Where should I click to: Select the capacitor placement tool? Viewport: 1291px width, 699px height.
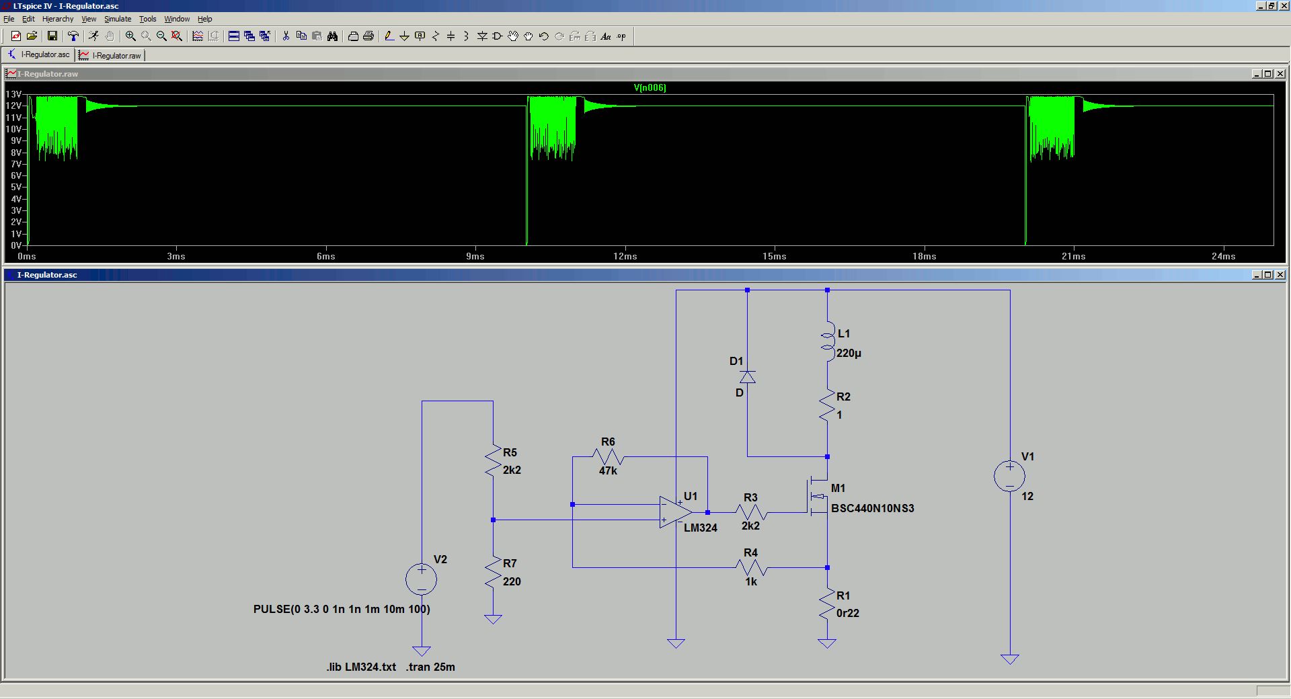[x=451, y=36]
